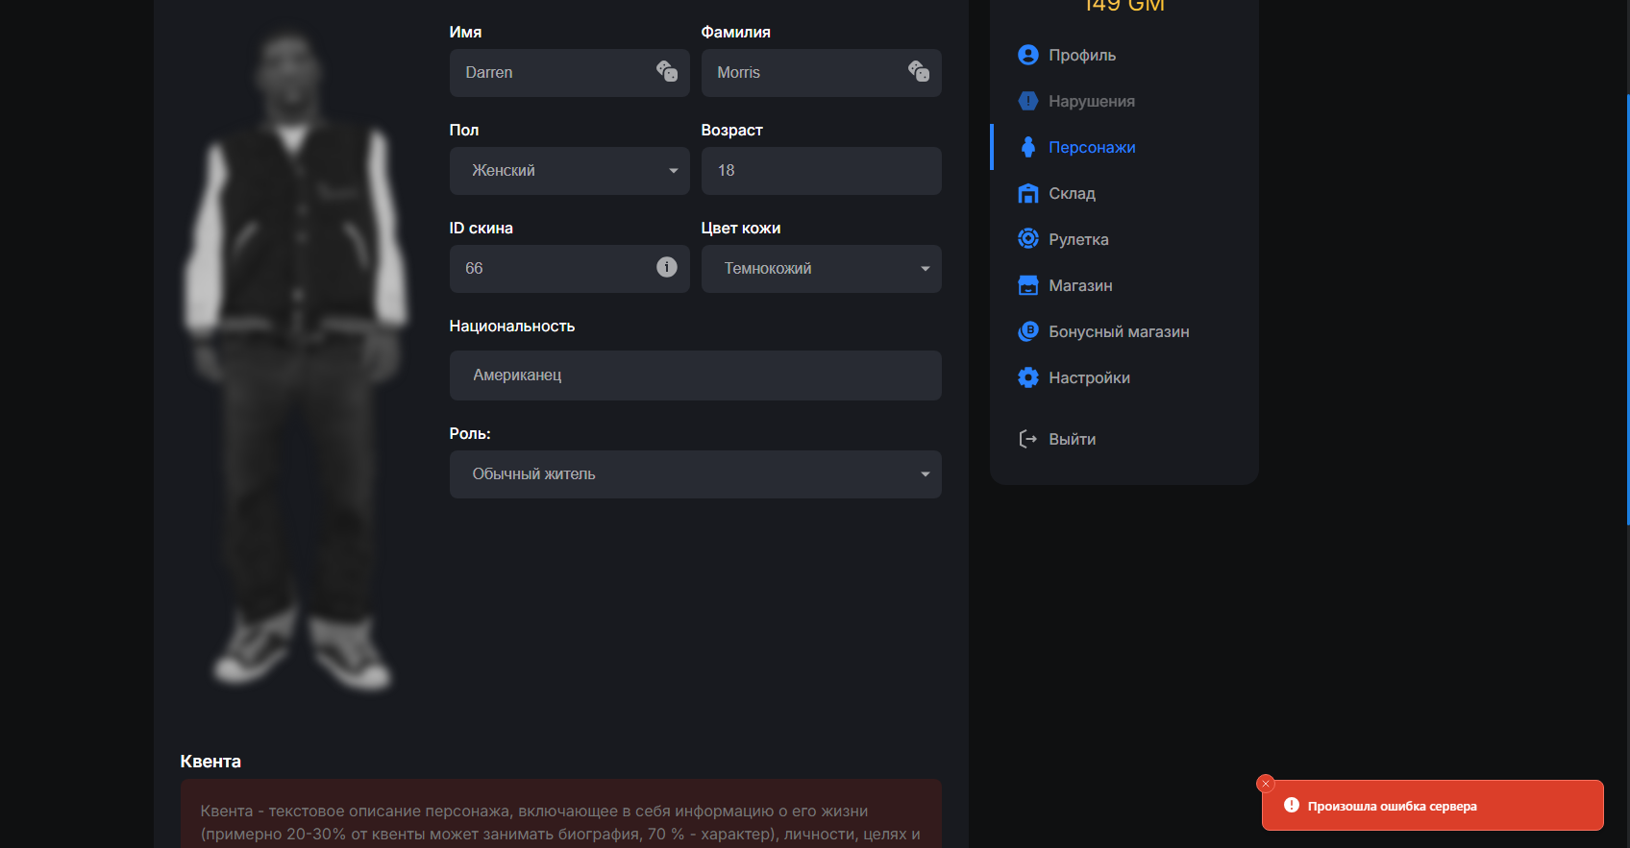Go to Персонажи menu item
This screenshot has width=1630, height=848.
1091,147
